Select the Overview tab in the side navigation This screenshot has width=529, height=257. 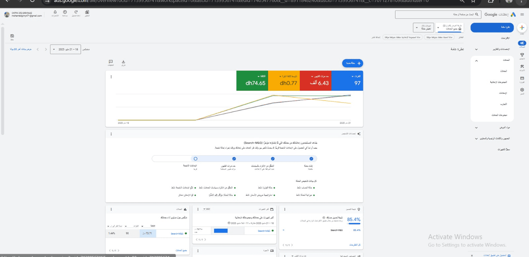coord(492,27)
